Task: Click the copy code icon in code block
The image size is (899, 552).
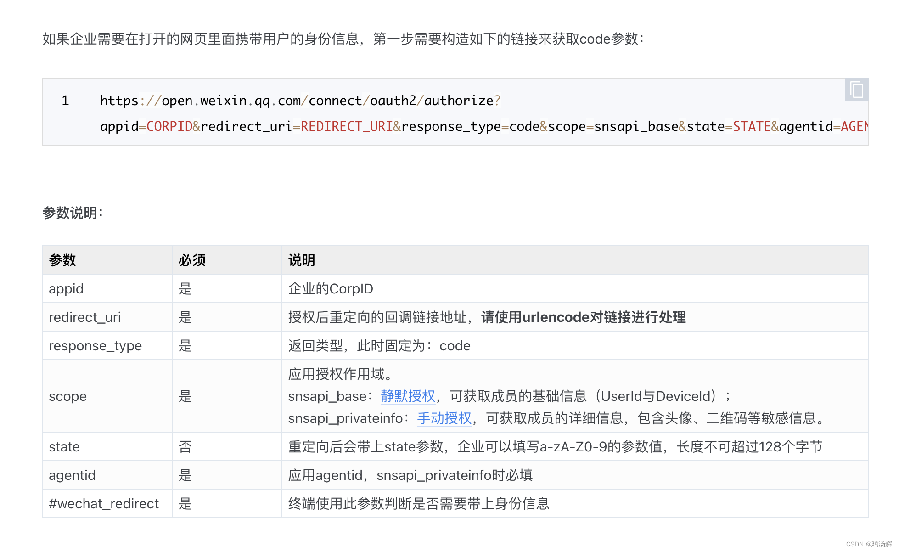Action: coord(856,90)
